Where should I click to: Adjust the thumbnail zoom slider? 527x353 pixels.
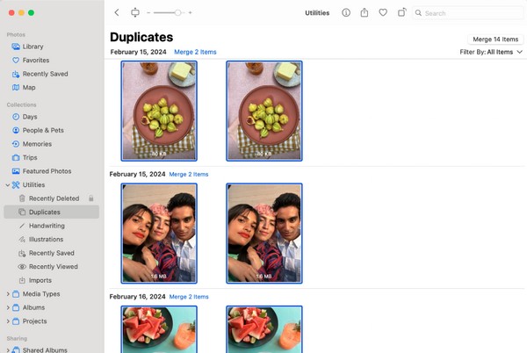tap(178, 13)
